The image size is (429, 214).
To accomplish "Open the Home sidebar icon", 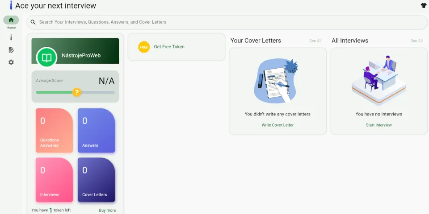I will click(x=11, y=20).
